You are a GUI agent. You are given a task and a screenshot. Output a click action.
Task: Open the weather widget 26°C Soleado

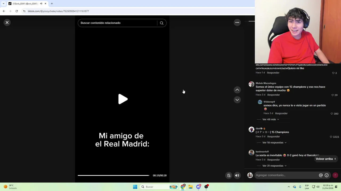[x=10, y=187]
